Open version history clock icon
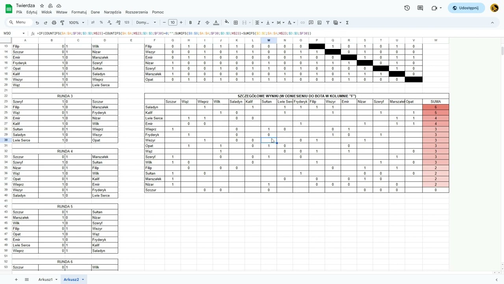This screenshot has width=504, height=284. pyautogui.click(x=407, y=8)
